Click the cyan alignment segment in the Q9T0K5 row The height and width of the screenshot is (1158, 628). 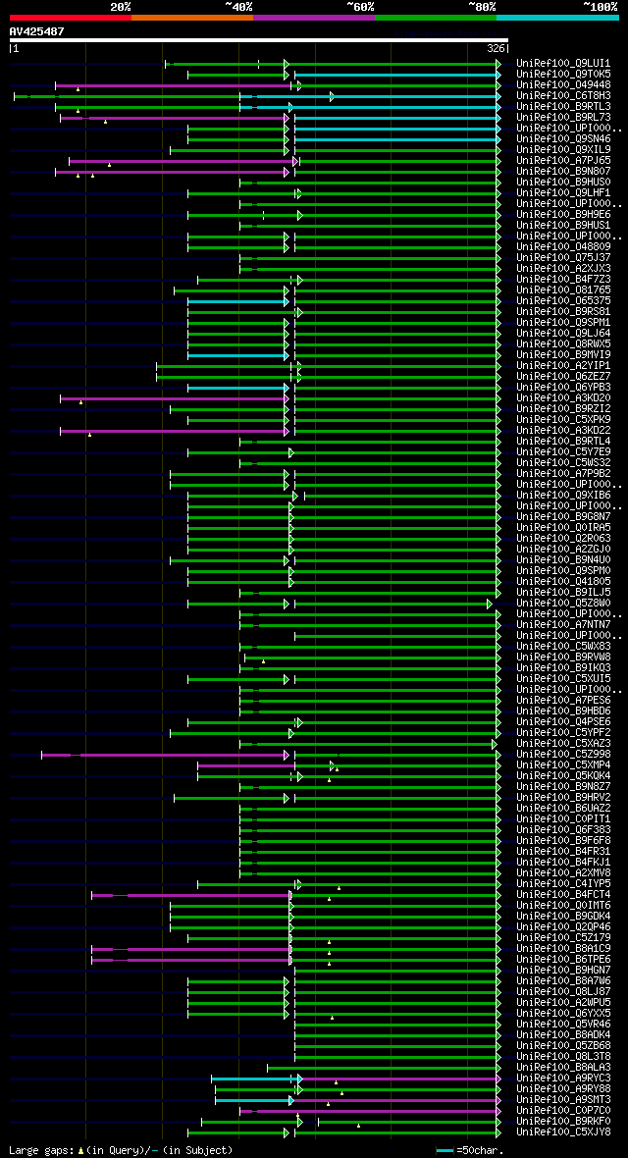395,75
